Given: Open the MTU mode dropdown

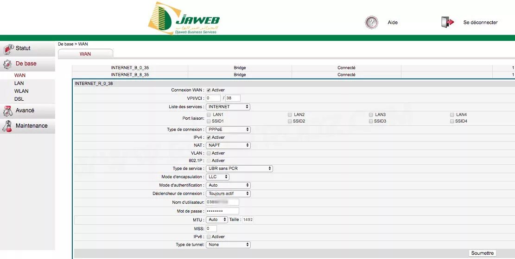Looking at the screenshot, I should click(217, 220).
